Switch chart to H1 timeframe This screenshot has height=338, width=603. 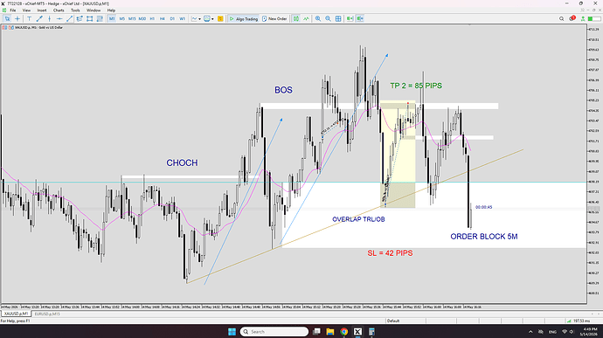(x=152, y=18)
